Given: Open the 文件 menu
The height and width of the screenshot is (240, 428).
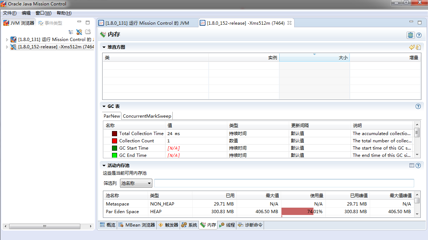Looking at the screenshot, I should point(9,13).
